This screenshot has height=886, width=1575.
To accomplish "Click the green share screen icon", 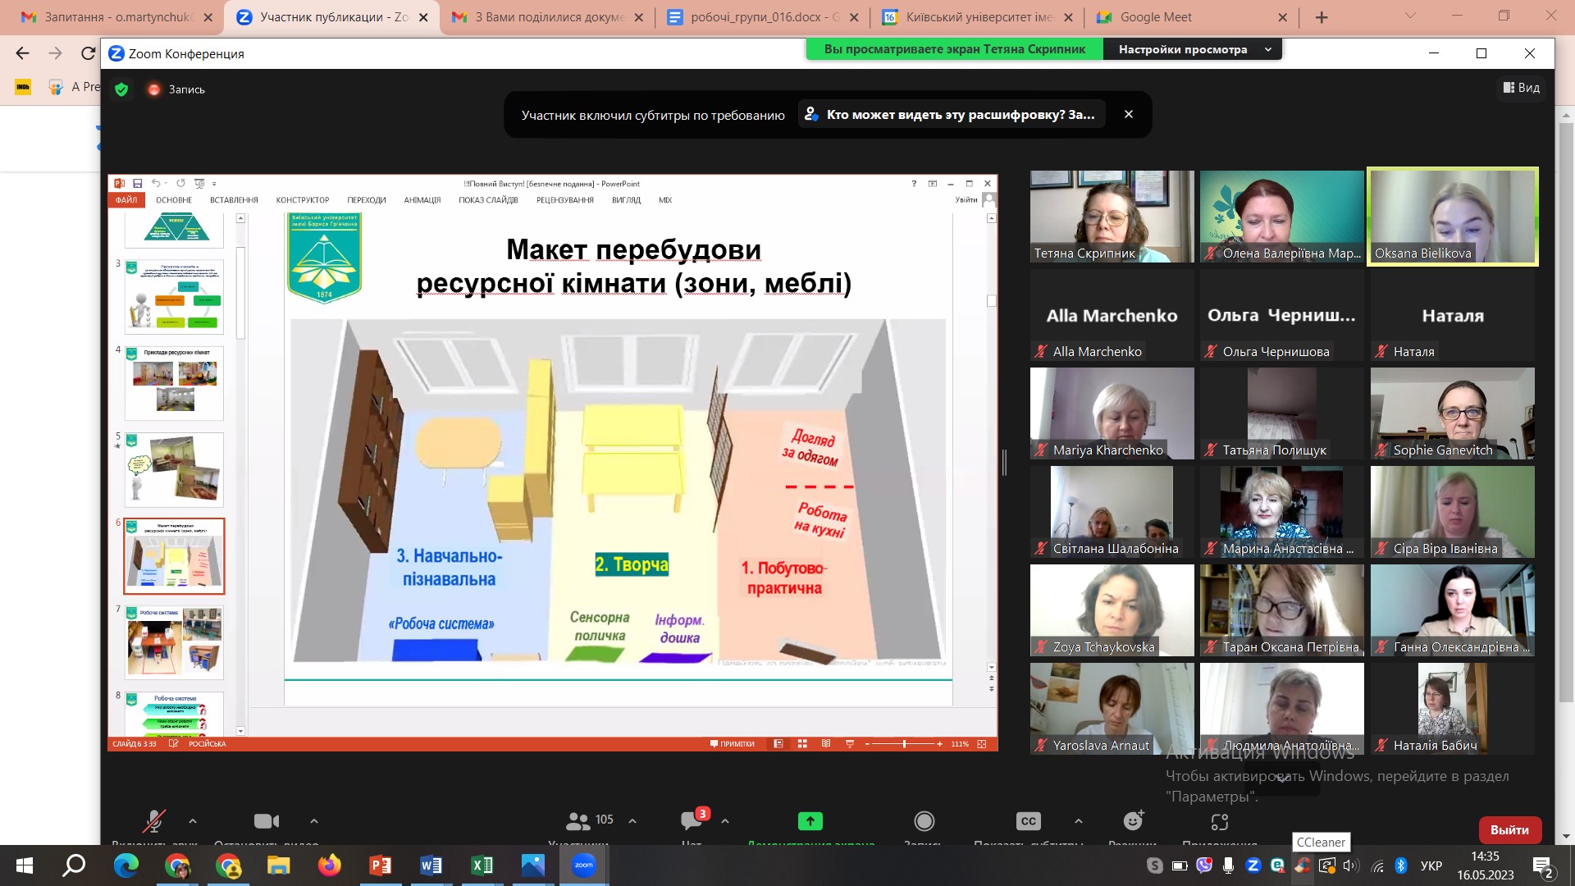I will click(x=810, y=820).
